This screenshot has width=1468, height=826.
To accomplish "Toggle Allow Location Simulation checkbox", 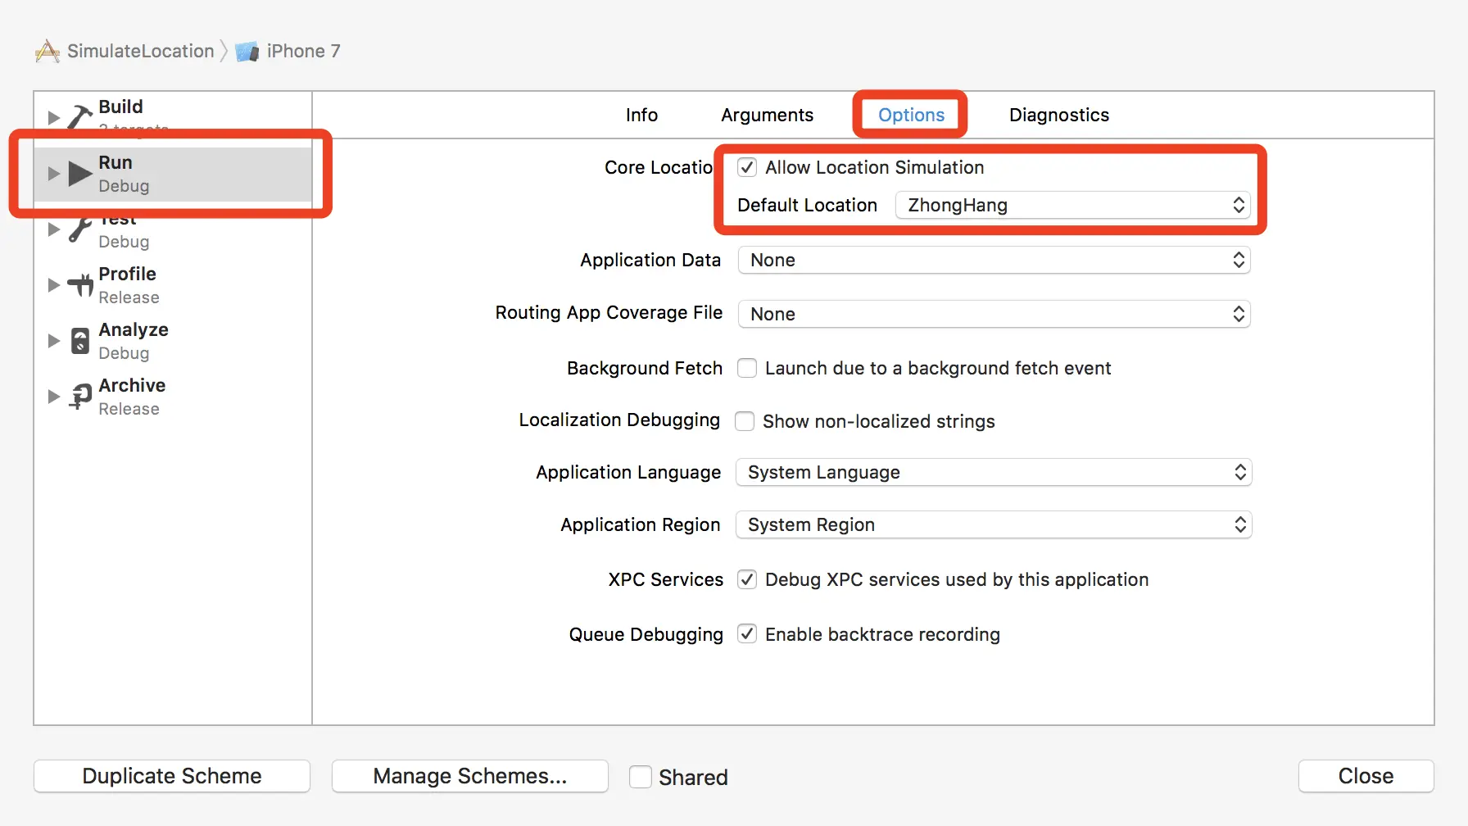I will coord(747,167).
